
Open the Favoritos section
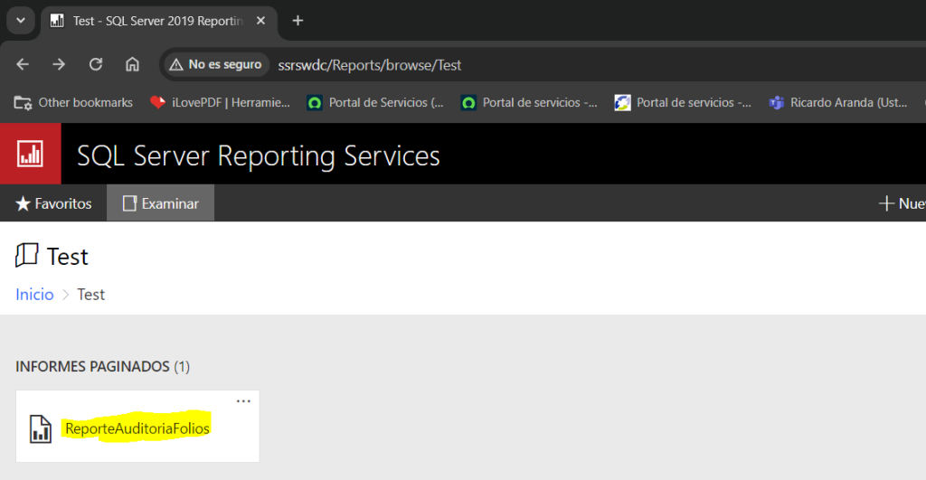(53, 203)
